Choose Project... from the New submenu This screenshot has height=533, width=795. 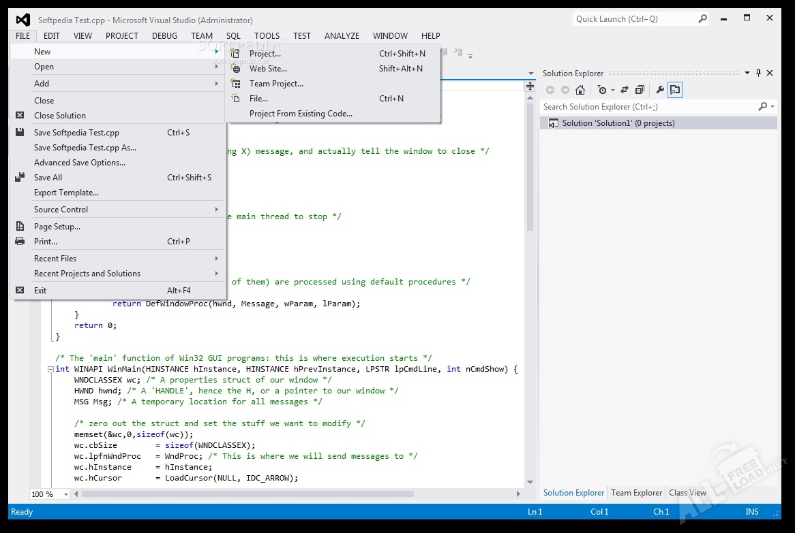click(x=265, y=54)
